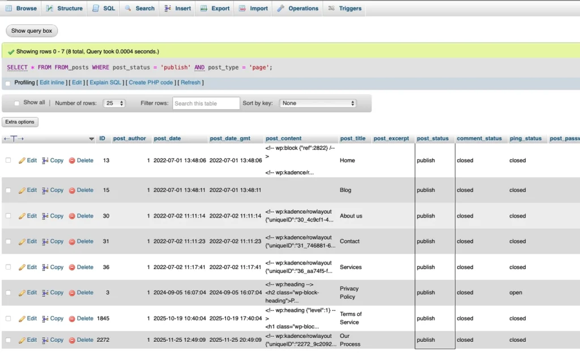Click the Search this table filter field
Viewport: 580px width, 356px height.
206,103
